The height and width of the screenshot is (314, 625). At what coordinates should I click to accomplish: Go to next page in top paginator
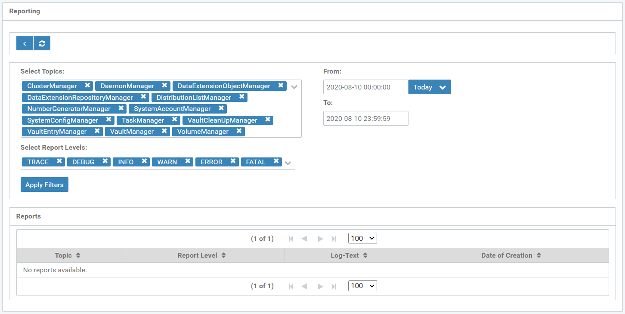point(320,239)
